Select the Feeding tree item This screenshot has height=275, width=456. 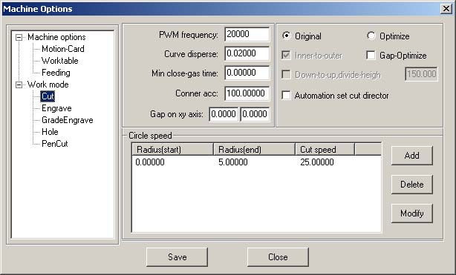56,73
